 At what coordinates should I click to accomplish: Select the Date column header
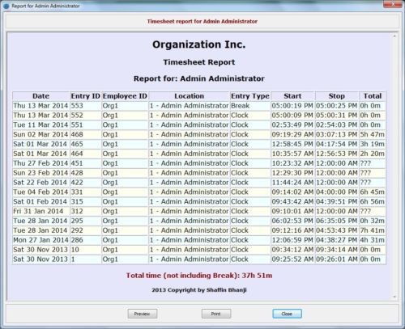pyautogui.click(x=41, y=96)
